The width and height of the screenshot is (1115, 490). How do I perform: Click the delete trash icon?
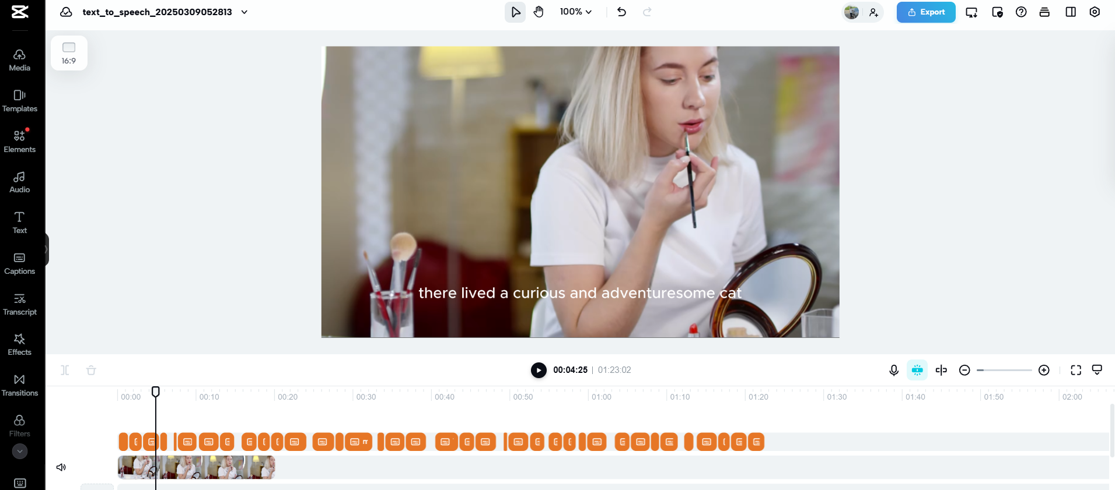tap(91, 370)
